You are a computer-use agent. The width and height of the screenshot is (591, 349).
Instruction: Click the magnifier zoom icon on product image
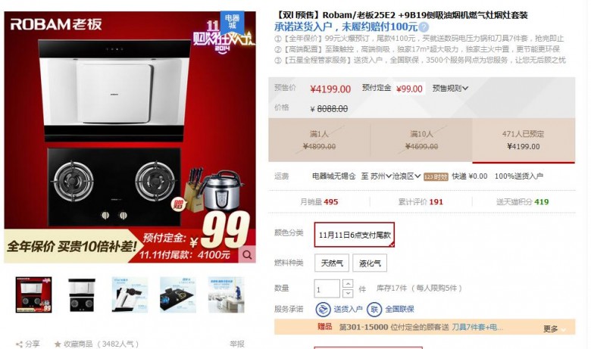coord(247,254)
